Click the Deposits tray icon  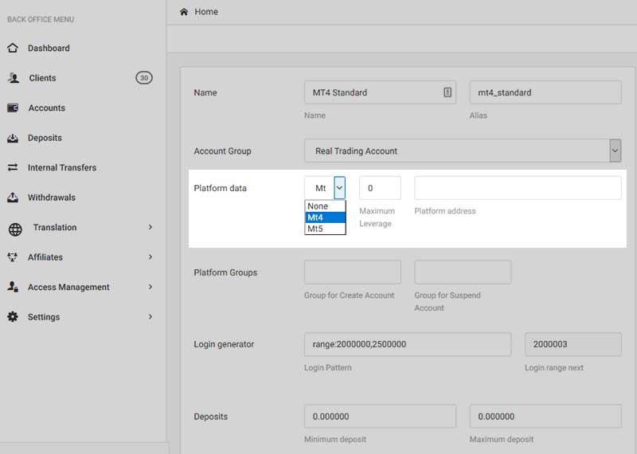click(13, 138)
